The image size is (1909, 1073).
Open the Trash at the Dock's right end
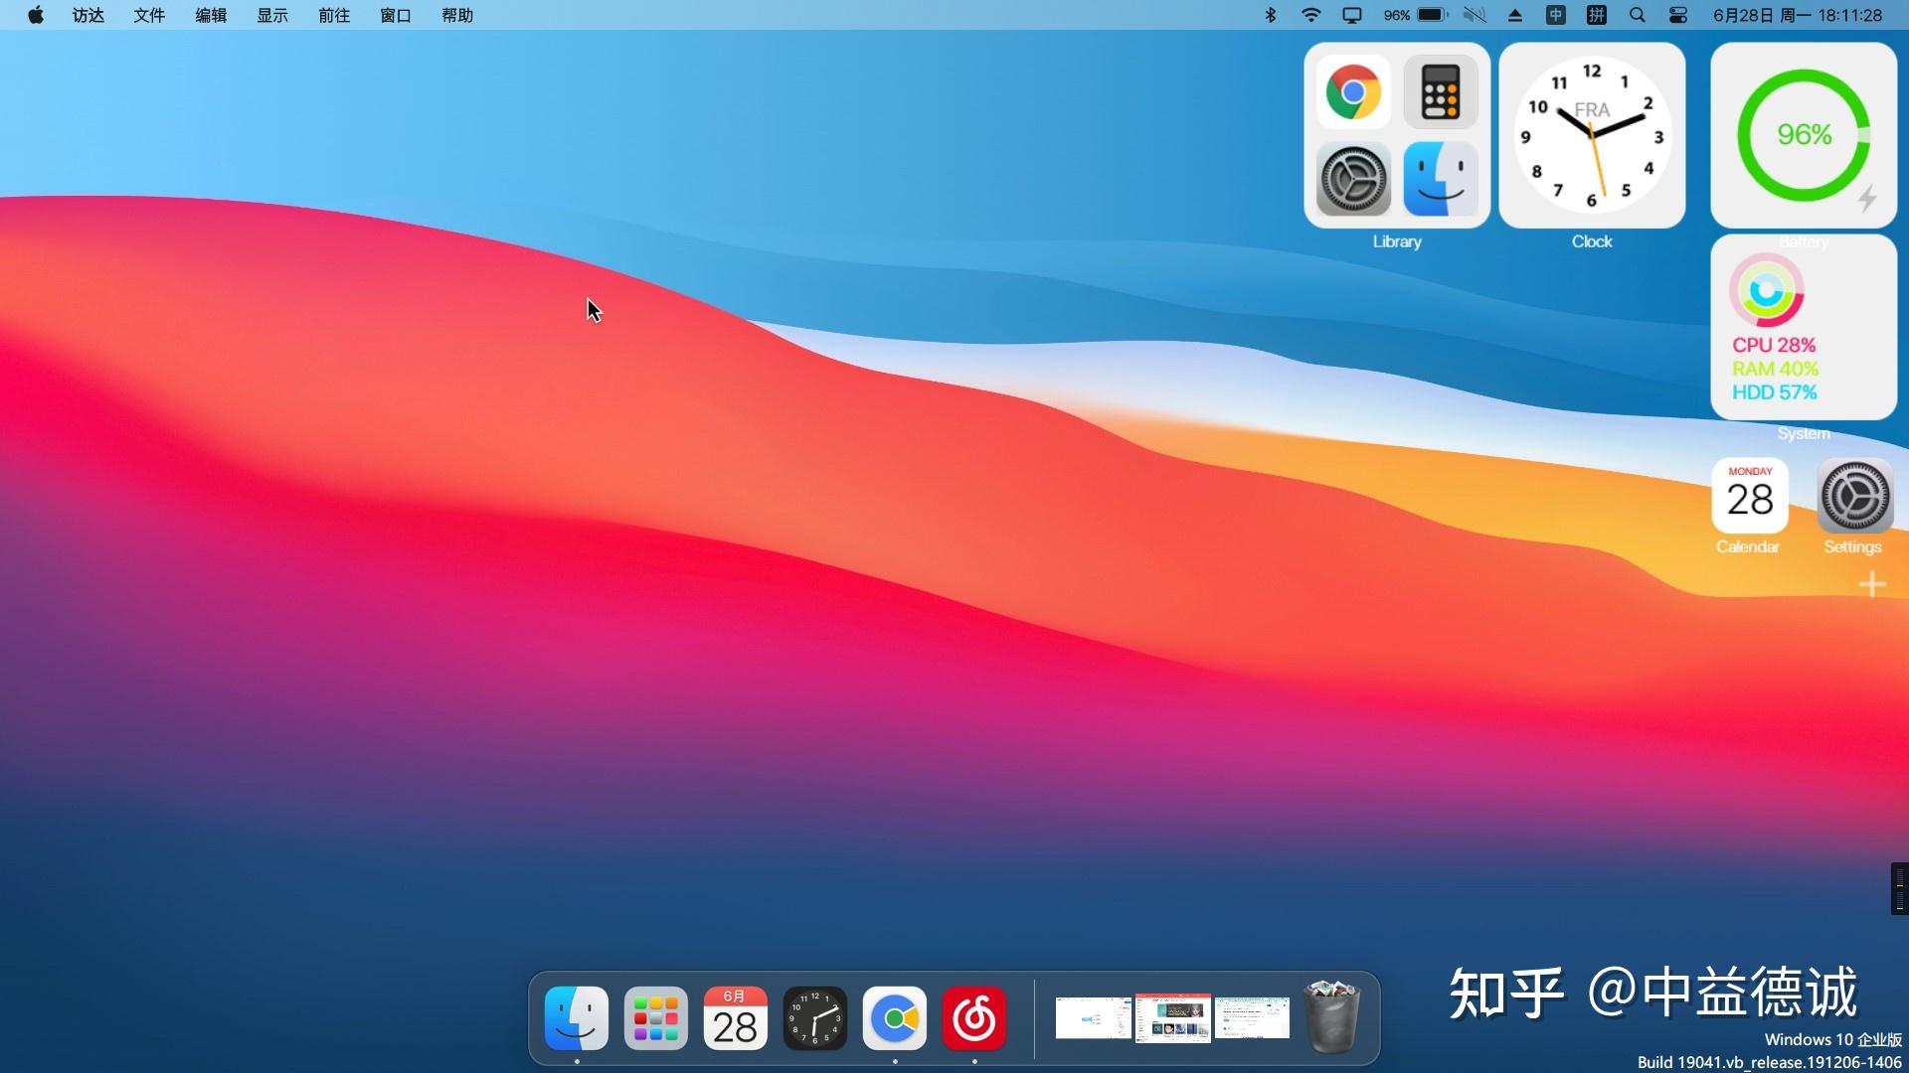tap(1333, 1017)
